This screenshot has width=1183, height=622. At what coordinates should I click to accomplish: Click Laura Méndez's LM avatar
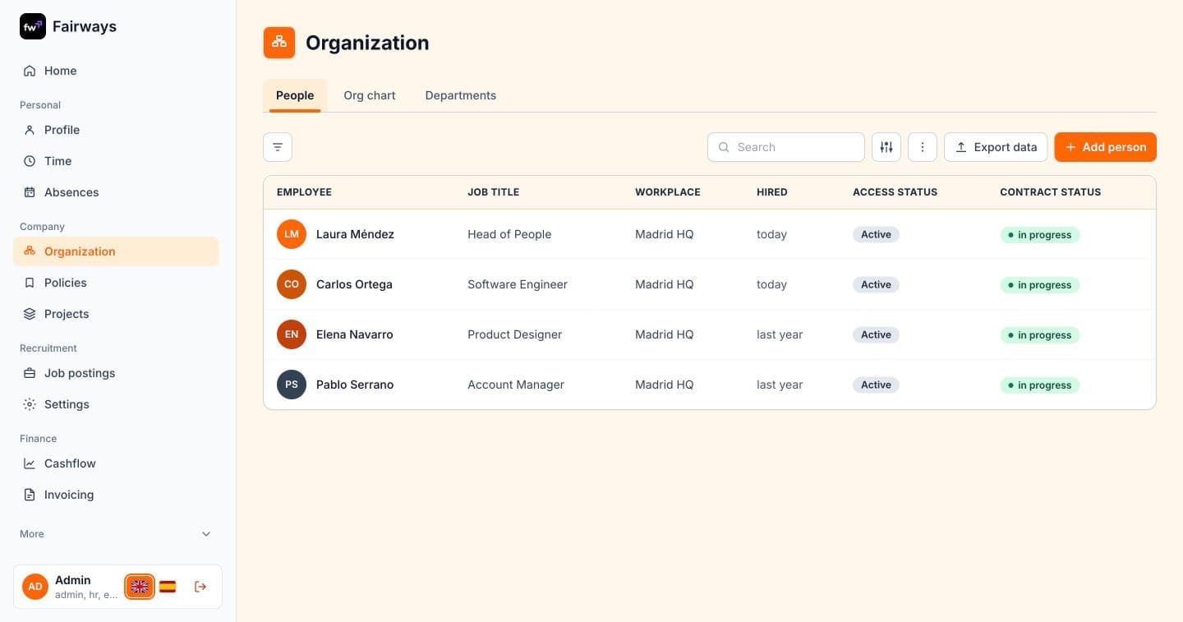(x=292, y=234)
